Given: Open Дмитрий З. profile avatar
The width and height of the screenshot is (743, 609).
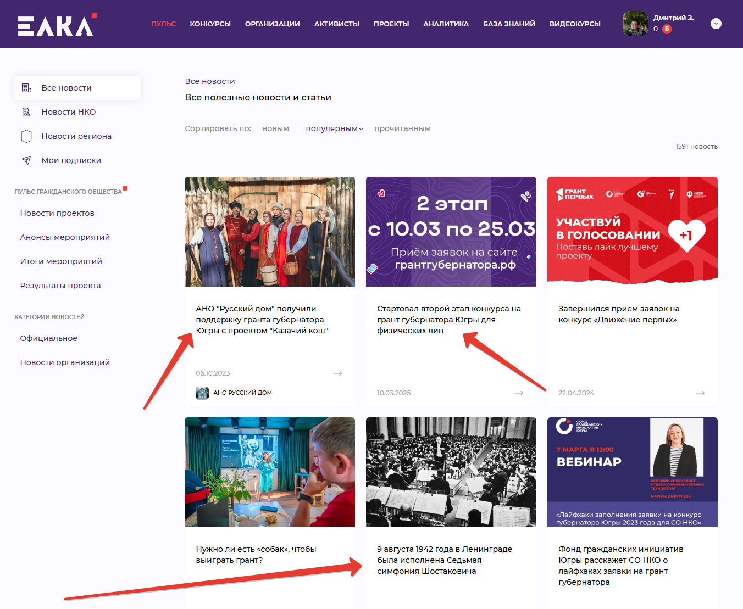Looking at the screenshot, I should (635, 24).
